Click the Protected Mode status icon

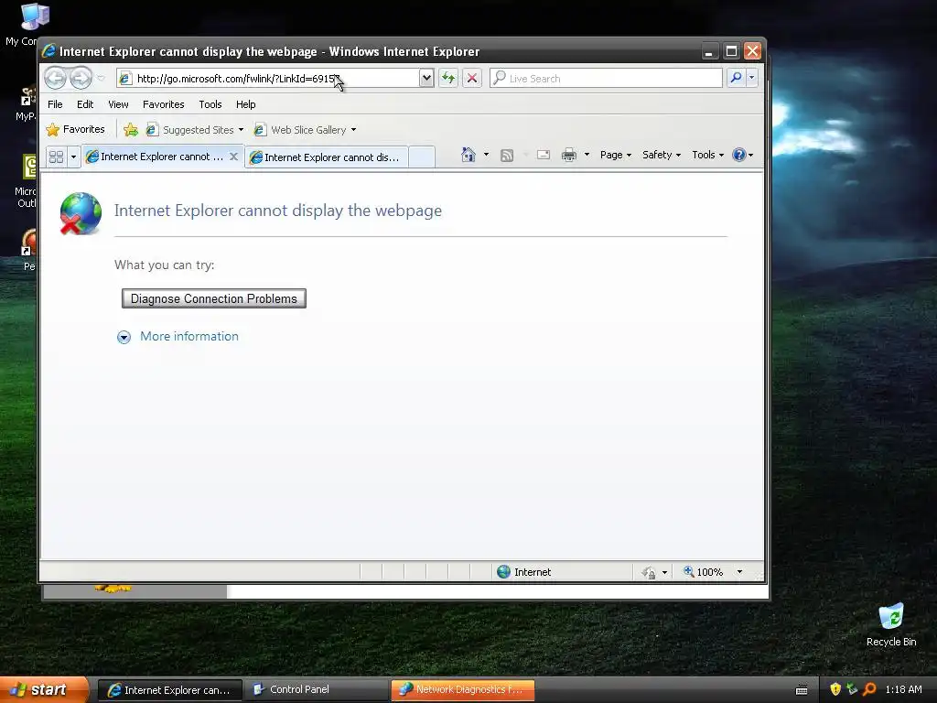point(649,573)
